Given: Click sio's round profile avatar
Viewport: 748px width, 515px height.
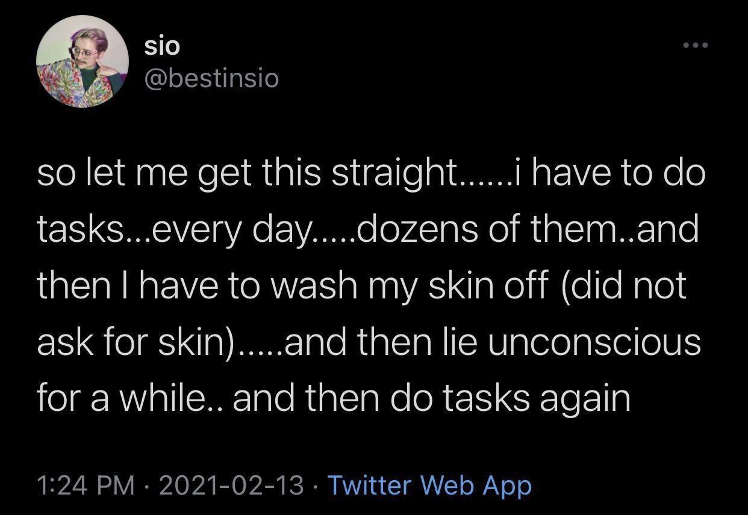Looking at the screenshot, I should [x=83, y=61].
